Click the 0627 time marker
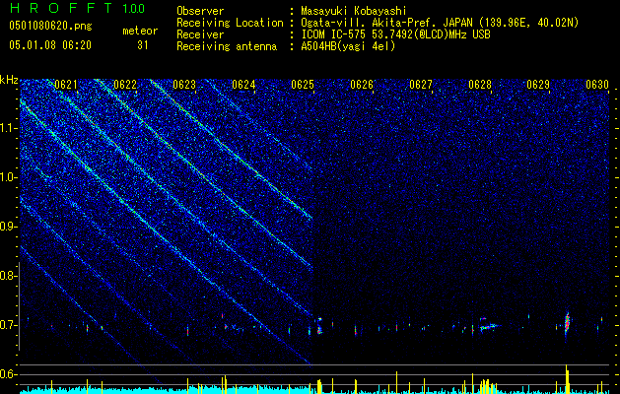This screenshot has width=620, height=394. coord(421,85)
